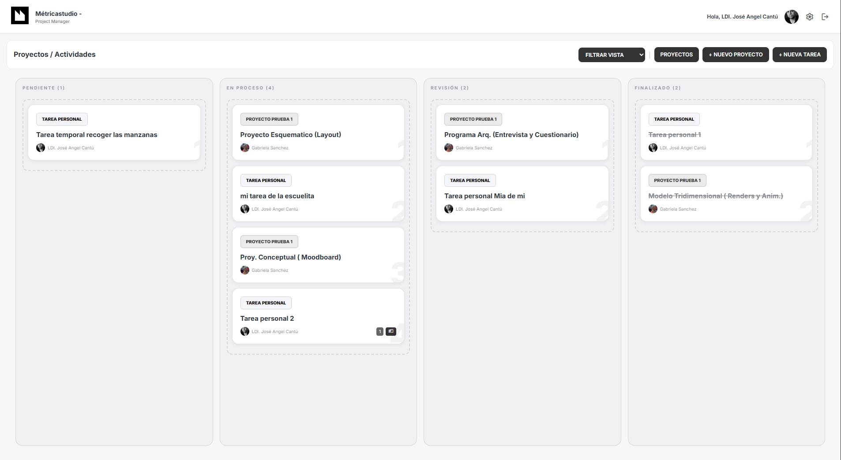Open the finished Modelo Tridimensional task card
This screenshot has height=460, width=841.
coord(715,196)
